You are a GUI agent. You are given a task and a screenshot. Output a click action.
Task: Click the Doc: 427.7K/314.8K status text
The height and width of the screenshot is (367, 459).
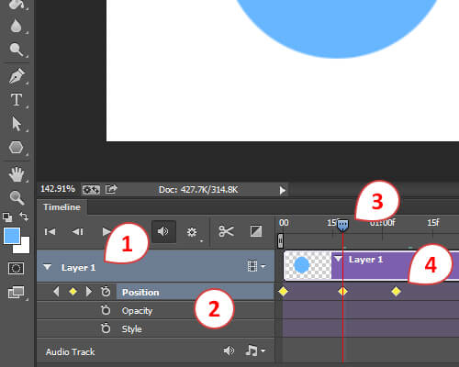click(x=198, y=190)
